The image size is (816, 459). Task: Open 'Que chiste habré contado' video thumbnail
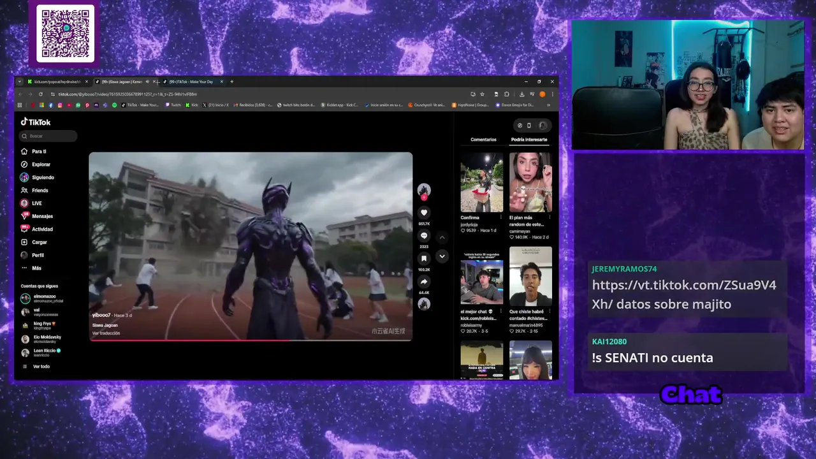pos(530,276)
